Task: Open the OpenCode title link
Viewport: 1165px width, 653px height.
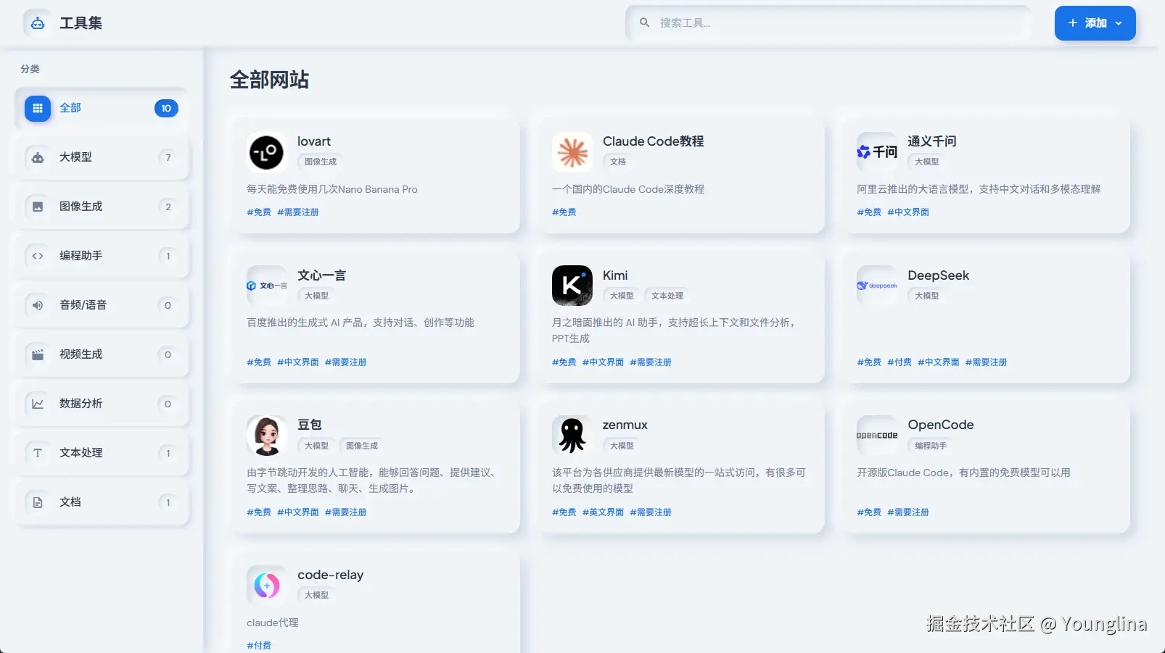Action: tap(941, 425)
